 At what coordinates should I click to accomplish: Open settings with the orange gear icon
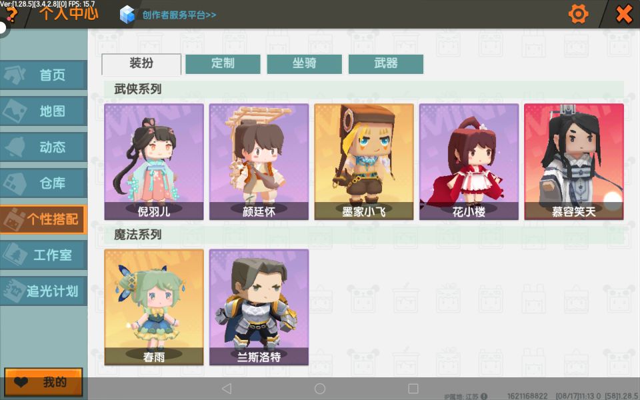click(578, 14)
